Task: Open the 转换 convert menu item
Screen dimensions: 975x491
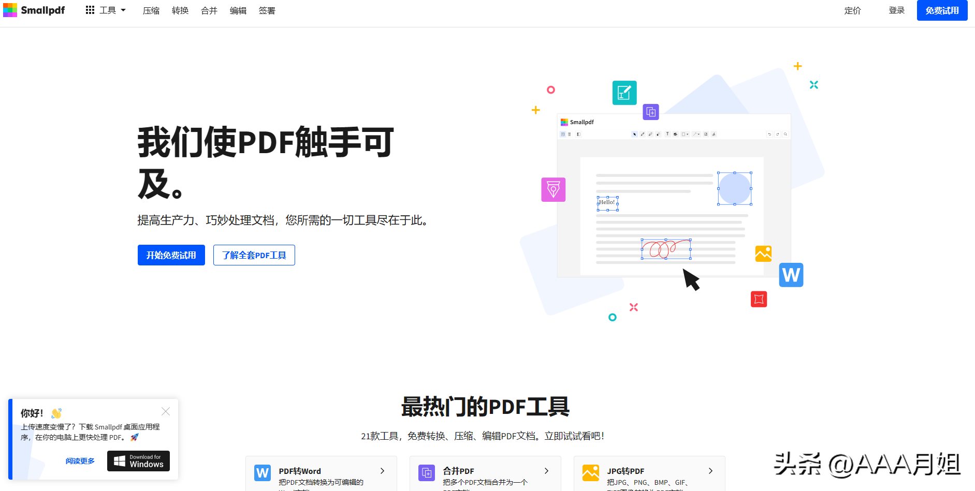Action: 180,11
